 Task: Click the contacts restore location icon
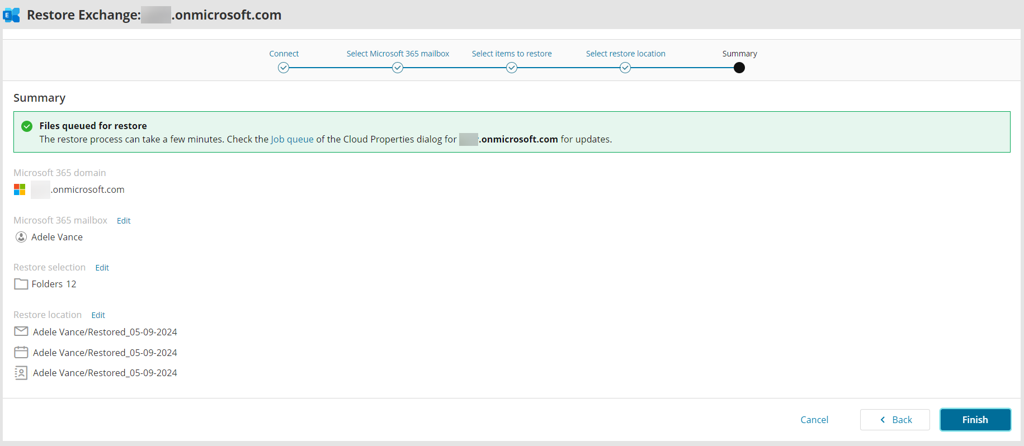[21, 373]
